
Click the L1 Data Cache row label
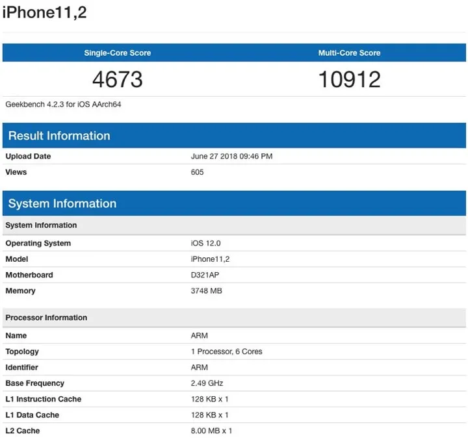point(32,415)
